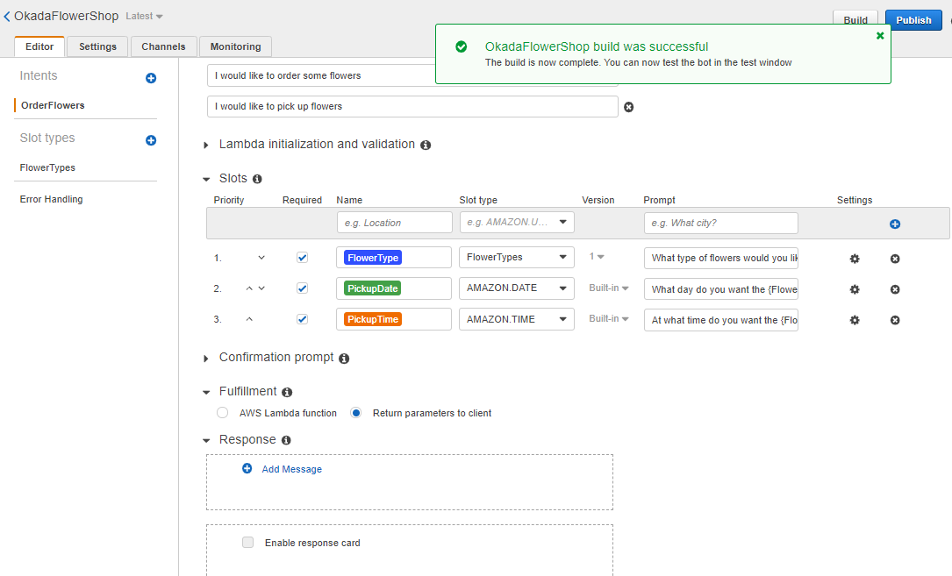Screen dimensions: 952x576
Task: Click the green success checkmark icon
Action: (x=462, y=46)
